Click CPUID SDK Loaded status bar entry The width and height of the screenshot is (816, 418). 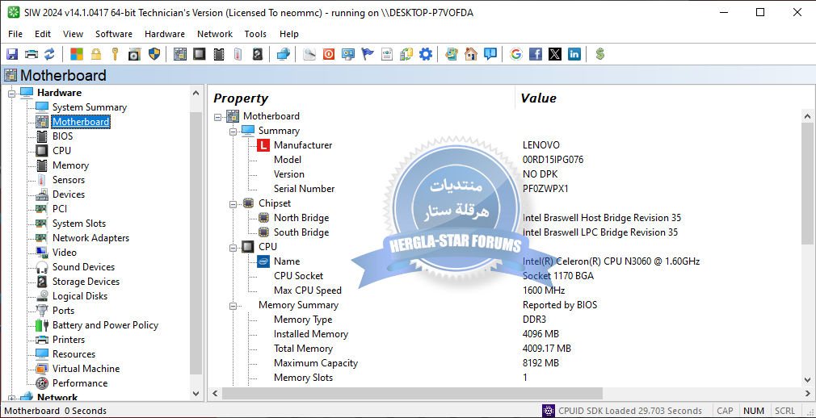622,411
